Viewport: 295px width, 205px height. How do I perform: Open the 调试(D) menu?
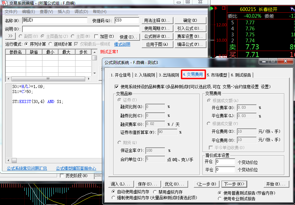(x=81, y=12)
